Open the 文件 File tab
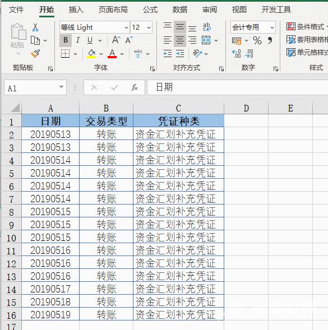This screenshot has width=328, height=330. 16,10
